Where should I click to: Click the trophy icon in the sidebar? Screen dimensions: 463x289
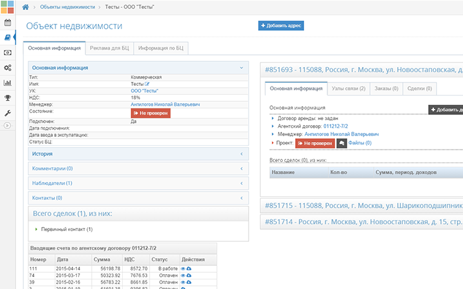pos(8,98)
